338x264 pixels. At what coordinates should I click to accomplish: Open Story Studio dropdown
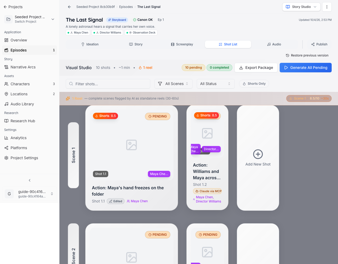point(301,7)
